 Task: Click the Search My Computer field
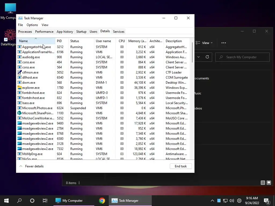(x=243, y=57)
